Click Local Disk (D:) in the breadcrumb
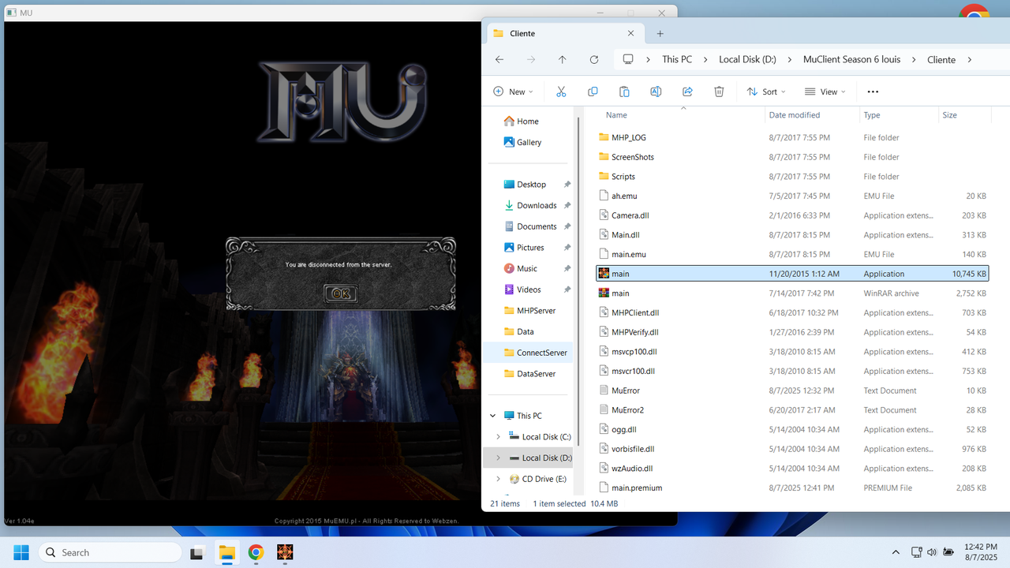 tap(747, 59)
